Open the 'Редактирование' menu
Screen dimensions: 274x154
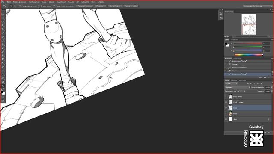point(20,2)
